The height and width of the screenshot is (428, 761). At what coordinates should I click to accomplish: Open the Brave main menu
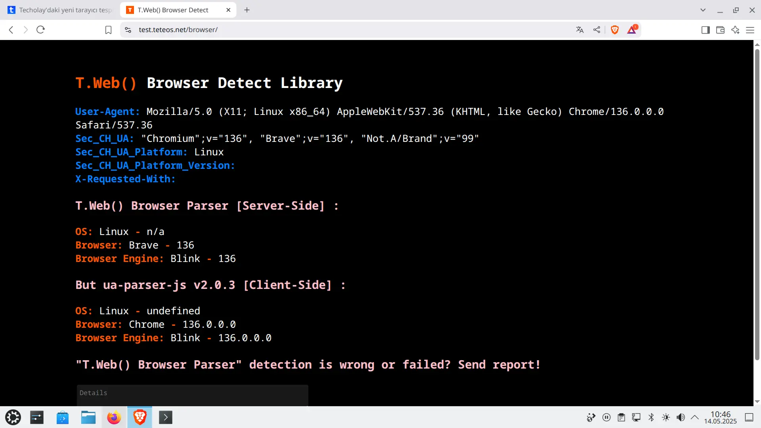coord(750,30)
